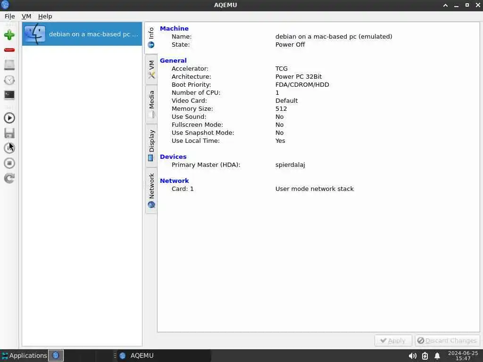
Task: Open the File menu
Action: 9,16
